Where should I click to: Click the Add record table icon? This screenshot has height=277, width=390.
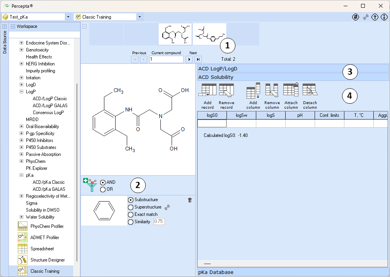pos(208,90)
